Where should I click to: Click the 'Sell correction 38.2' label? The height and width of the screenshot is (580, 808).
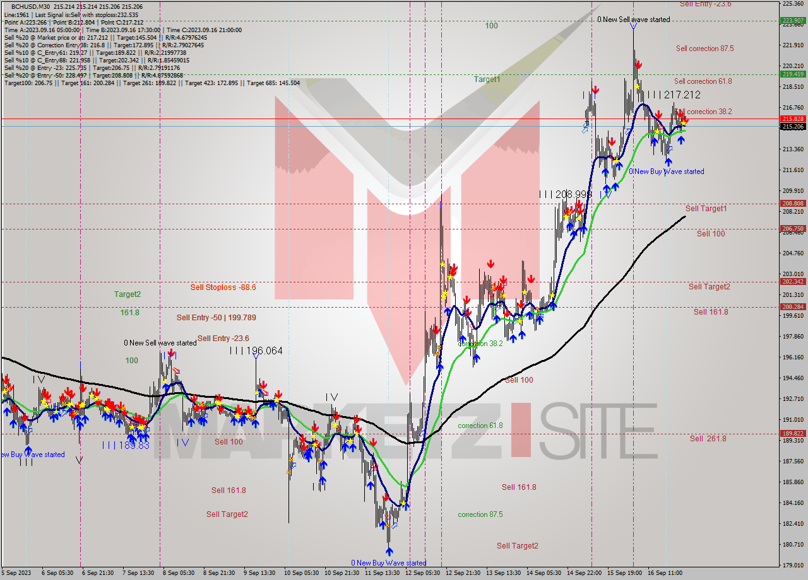click(x=703, y=112)
